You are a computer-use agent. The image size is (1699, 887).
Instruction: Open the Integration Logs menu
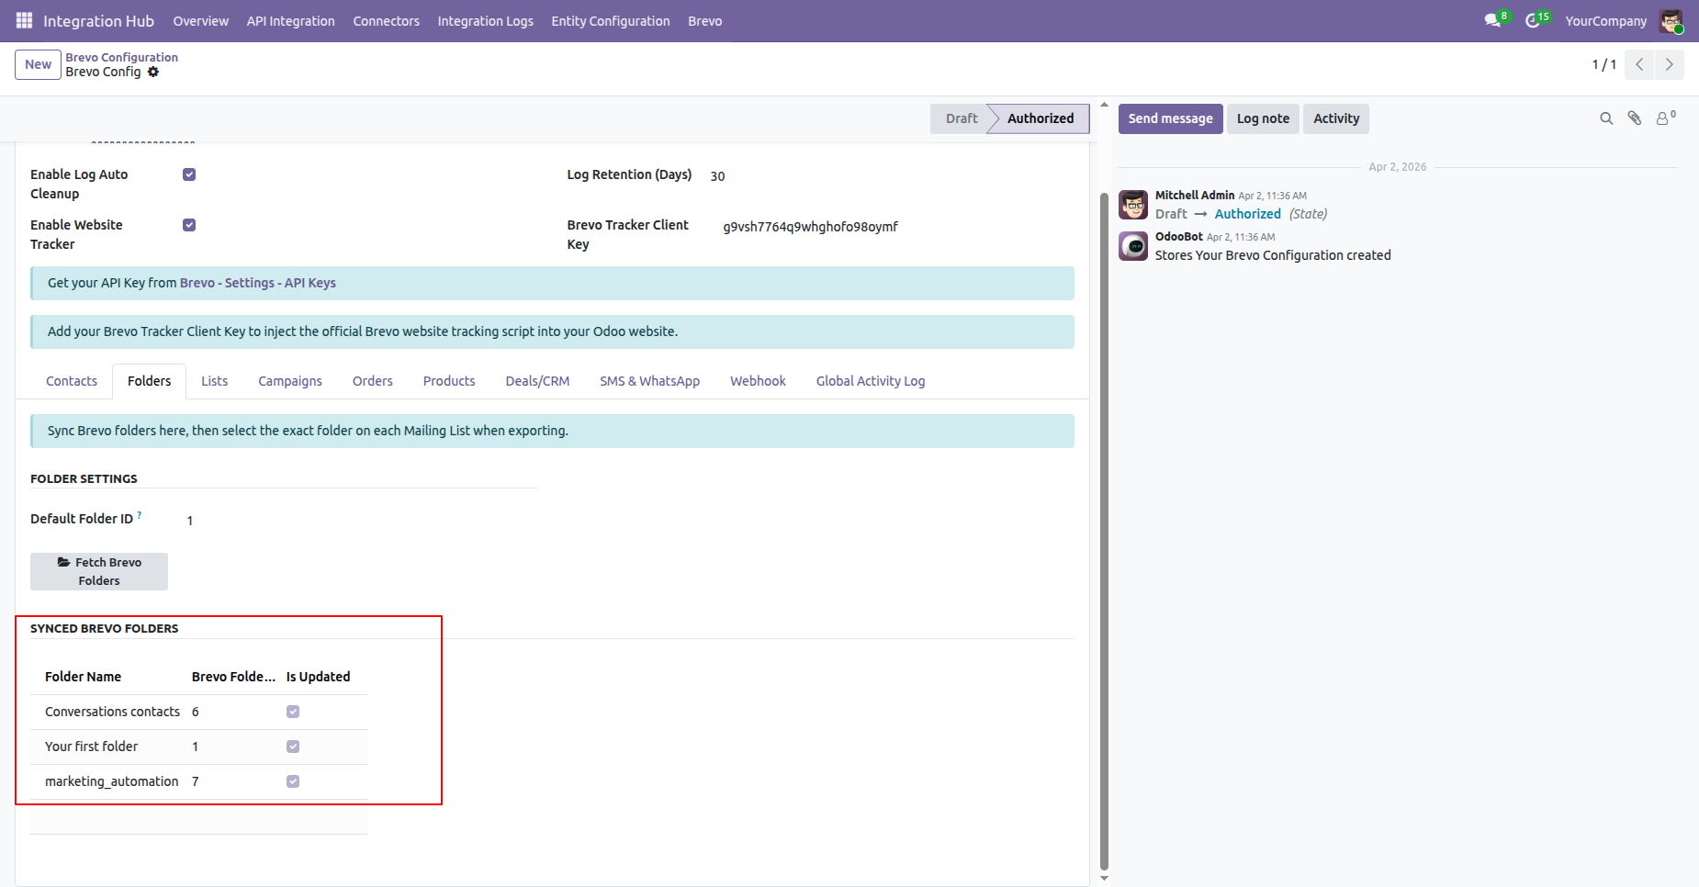(485, 21)
